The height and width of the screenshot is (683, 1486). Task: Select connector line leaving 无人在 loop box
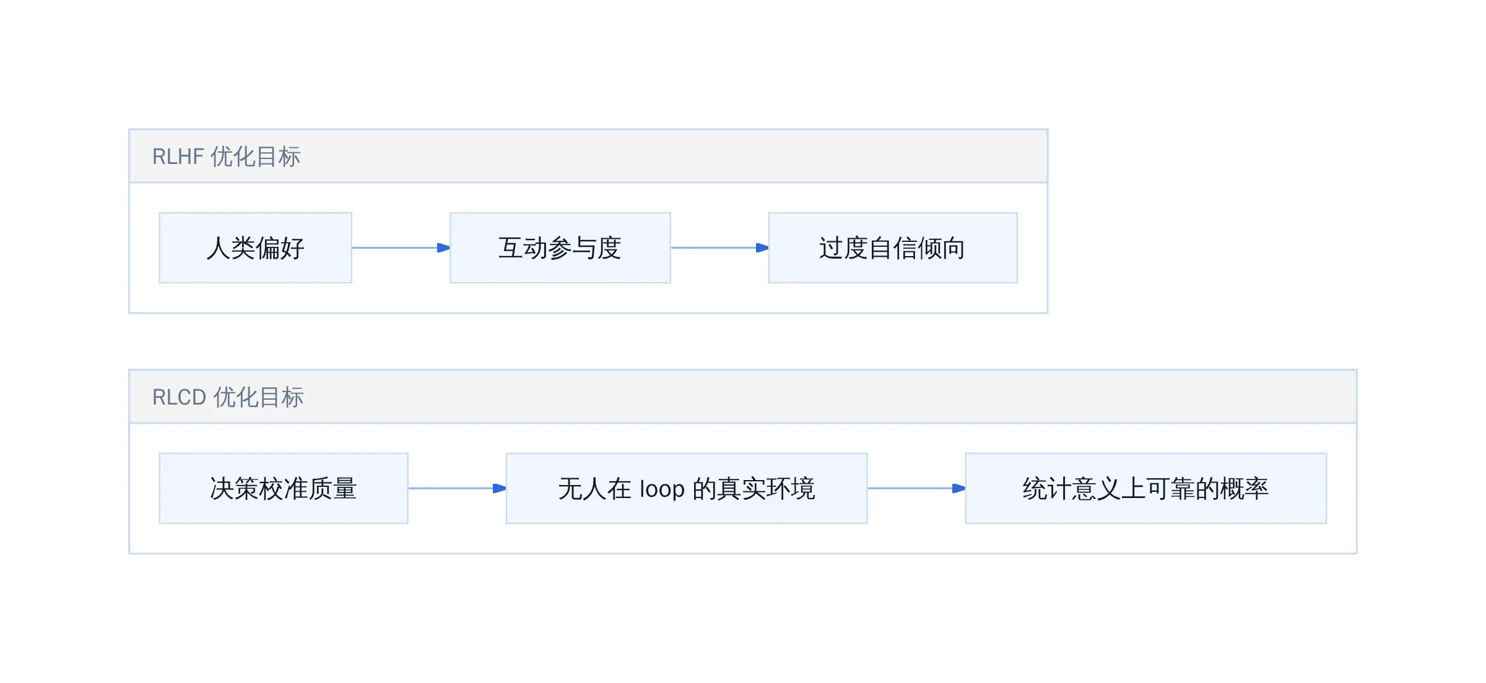(x=910, y=489)
